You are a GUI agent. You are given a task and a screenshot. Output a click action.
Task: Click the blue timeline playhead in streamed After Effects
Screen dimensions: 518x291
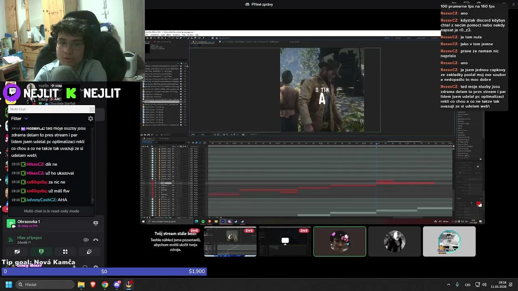(x=376, y=143)
